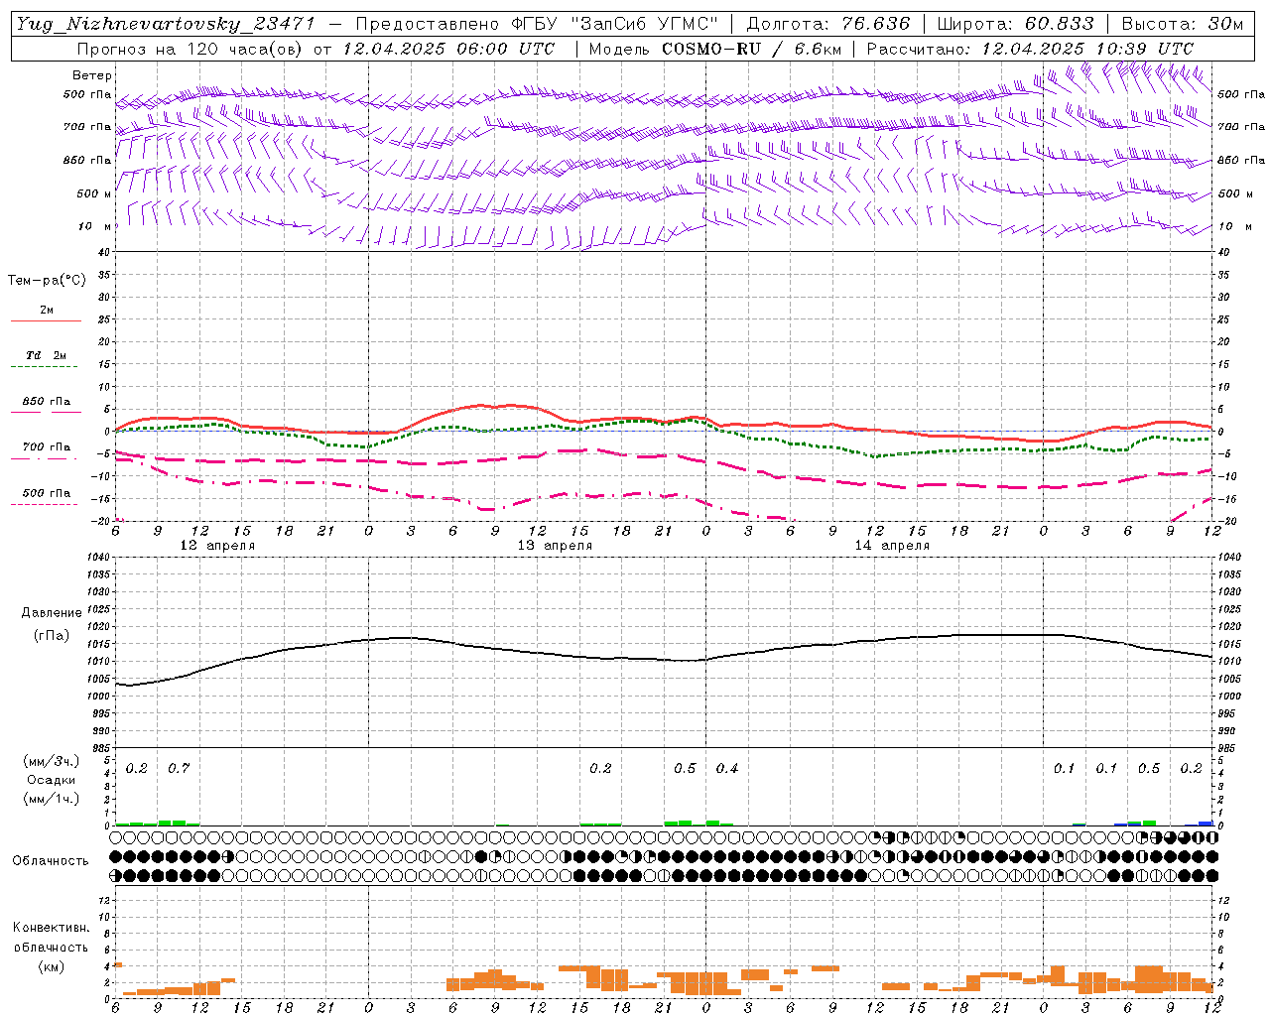Click the '500 гПа' entry in temperature legend

click(47, 493)
